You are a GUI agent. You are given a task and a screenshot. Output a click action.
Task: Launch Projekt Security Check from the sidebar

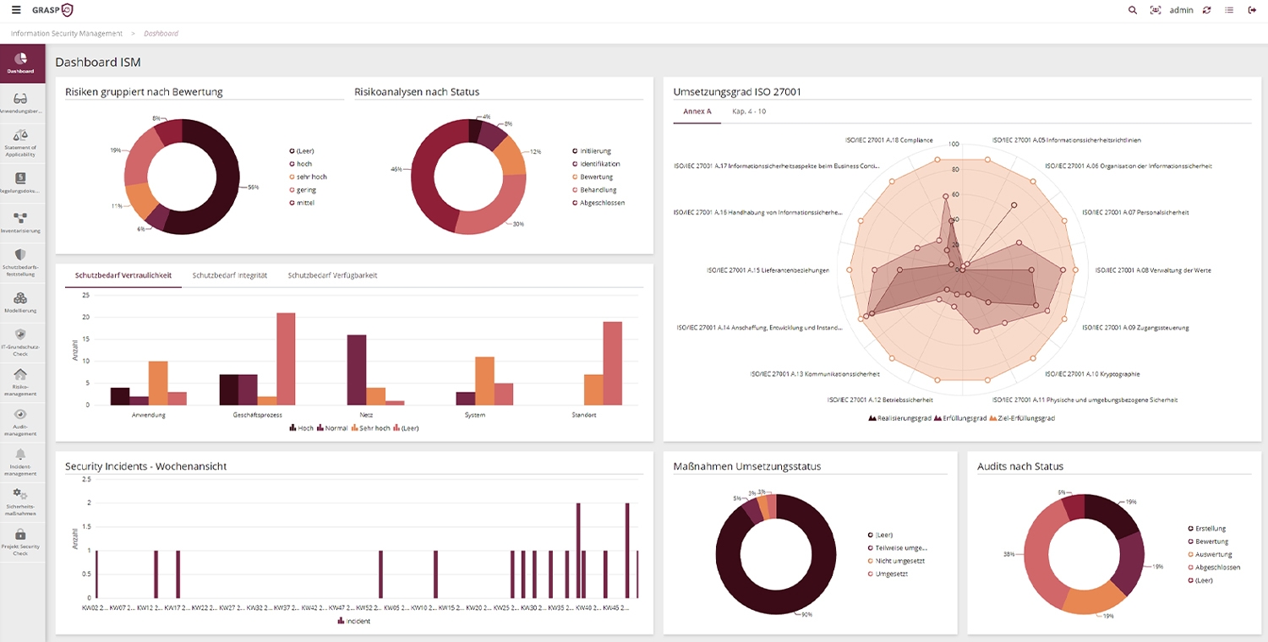21,541
